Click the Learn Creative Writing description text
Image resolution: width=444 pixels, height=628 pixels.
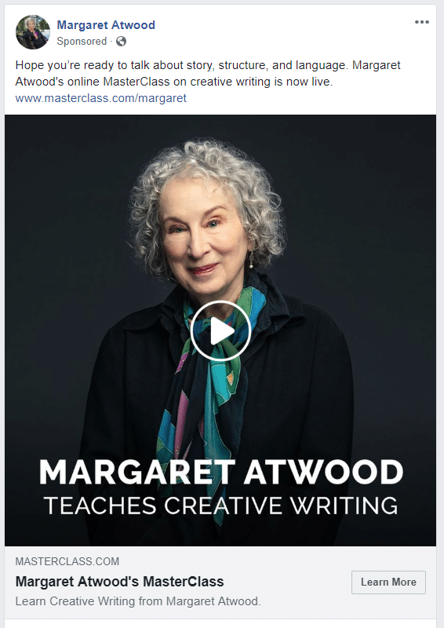[138, 601]
